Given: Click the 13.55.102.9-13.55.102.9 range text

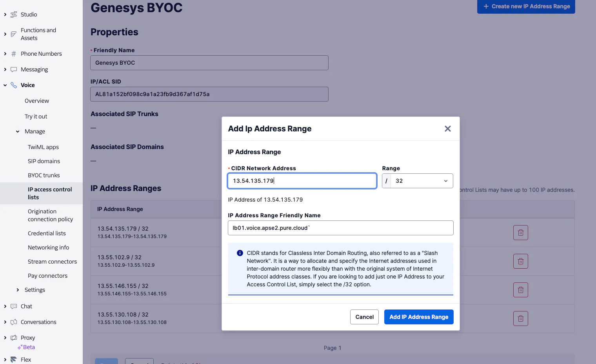Looking at the screenshot, I should point(126,265).
